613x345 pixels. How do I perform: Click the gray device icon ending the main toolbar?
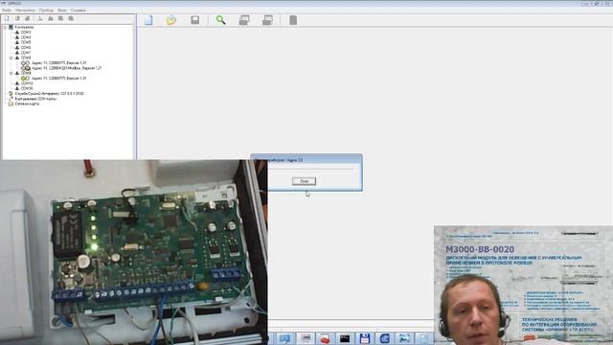click(x=293, y=20)
